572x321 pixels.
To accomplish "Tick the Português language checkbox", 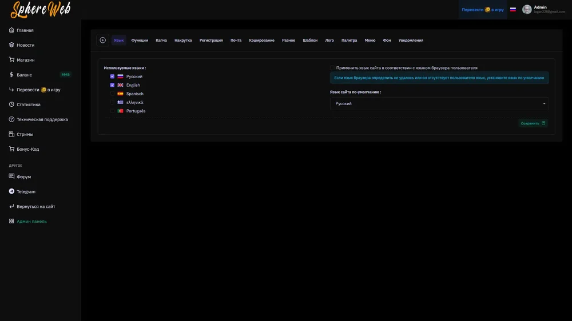I will click(x=113, y=111).
